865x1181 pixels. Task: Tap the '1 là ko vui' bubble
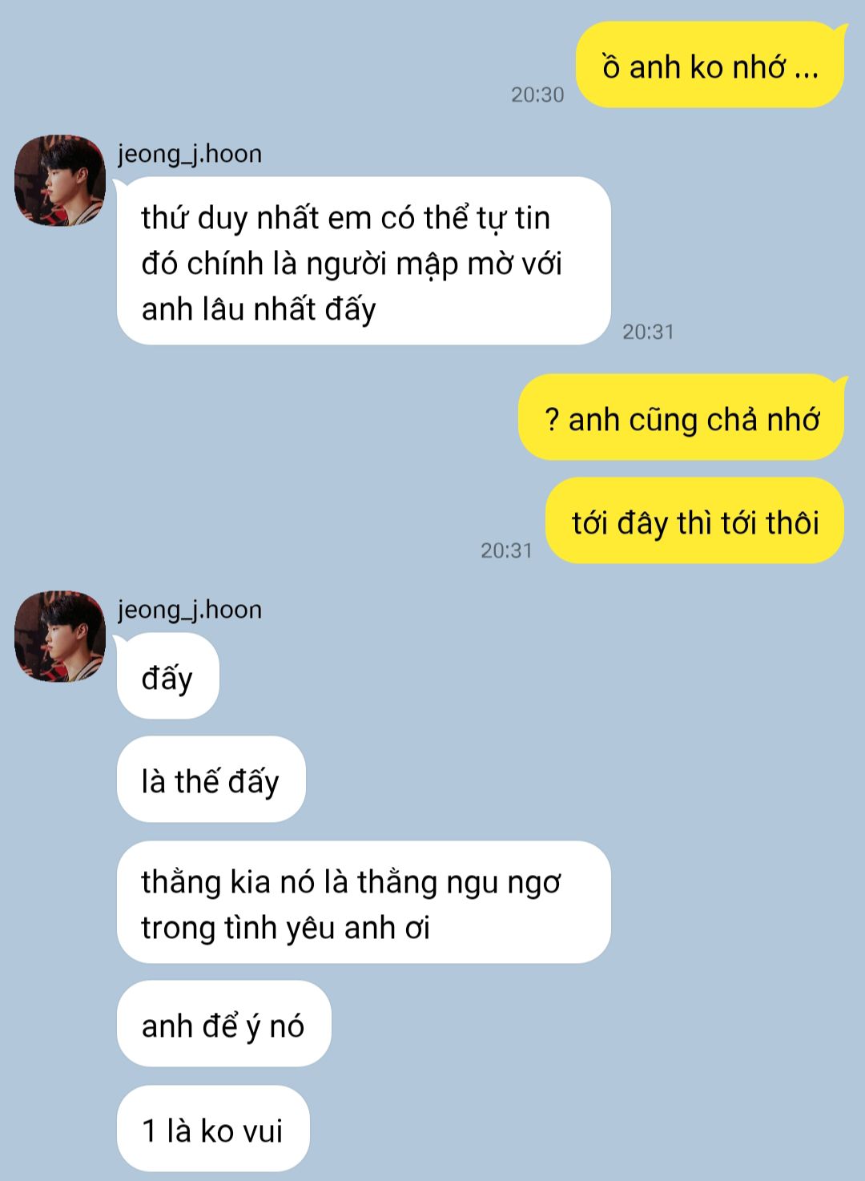tap(213, 1129)
